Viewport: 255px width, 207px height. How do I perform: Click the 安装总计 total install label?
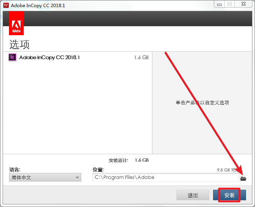pos(118,161)
